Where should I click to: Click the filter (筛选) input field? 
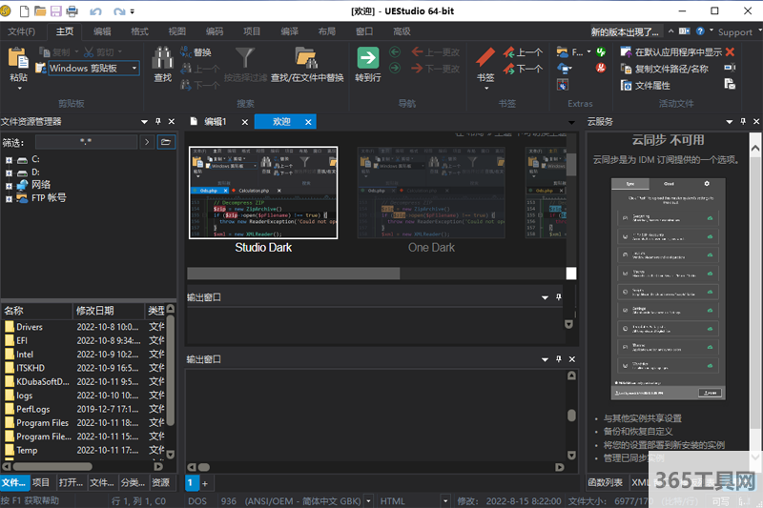click(86, 141)
